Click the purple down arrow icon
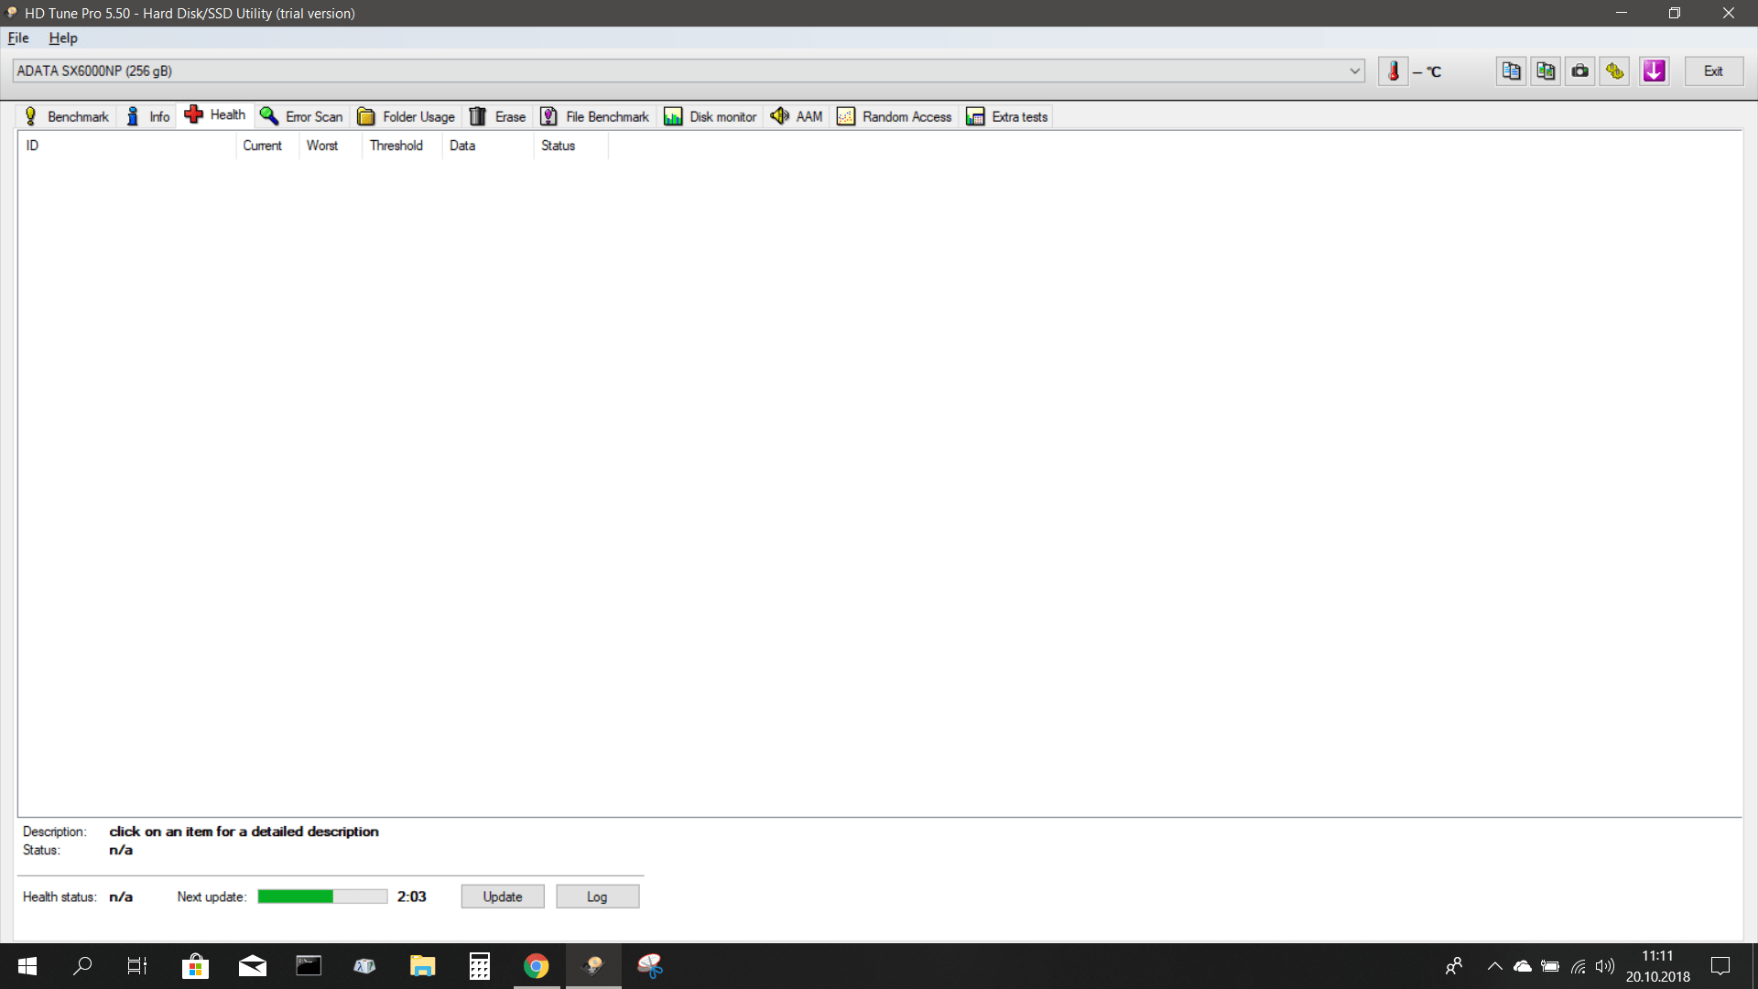This screenshot has width=1758, height=989. coord(1654,71)
